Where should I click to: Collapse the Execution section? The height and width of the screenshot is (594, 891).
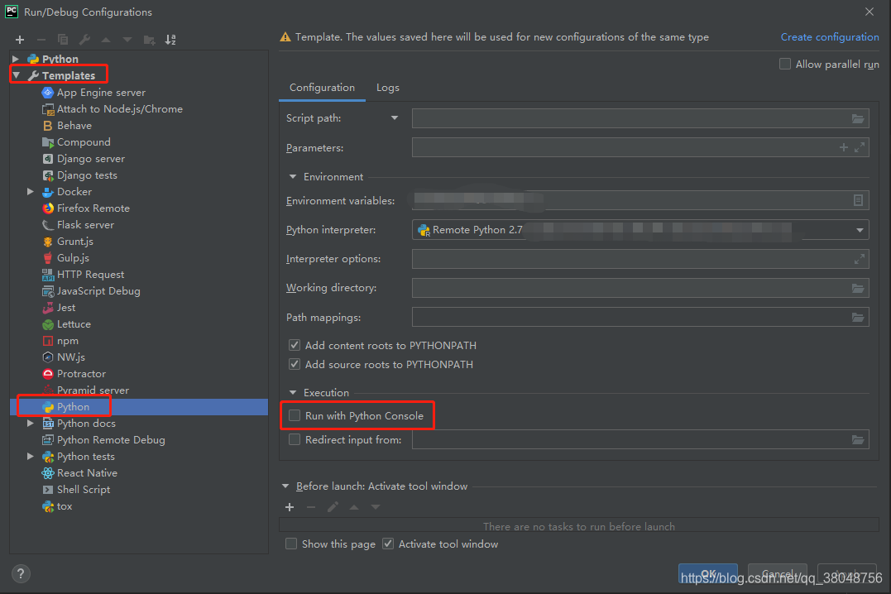pos(293,393)
